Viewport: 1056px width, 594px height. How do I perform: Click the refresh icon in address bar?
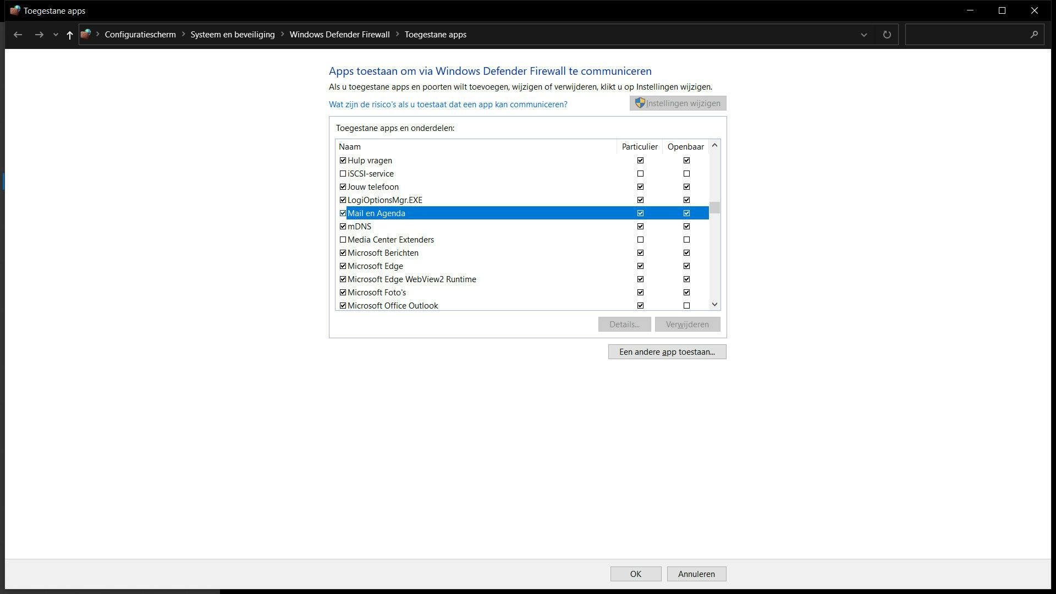(x=887, y=35)
